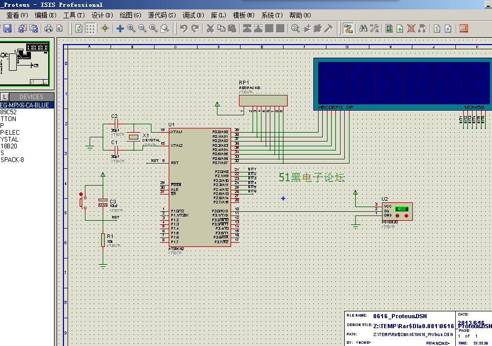Click the schematic overview thumbnail
This screenshot has width=492, height=346.
[25, 64]
